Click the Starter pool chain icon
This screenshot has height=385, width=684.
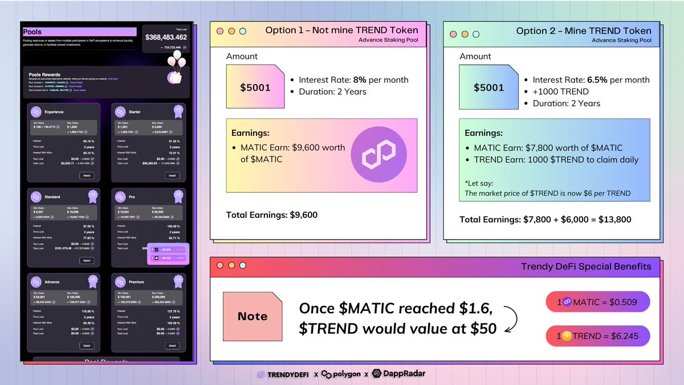[x=120, y=112]
